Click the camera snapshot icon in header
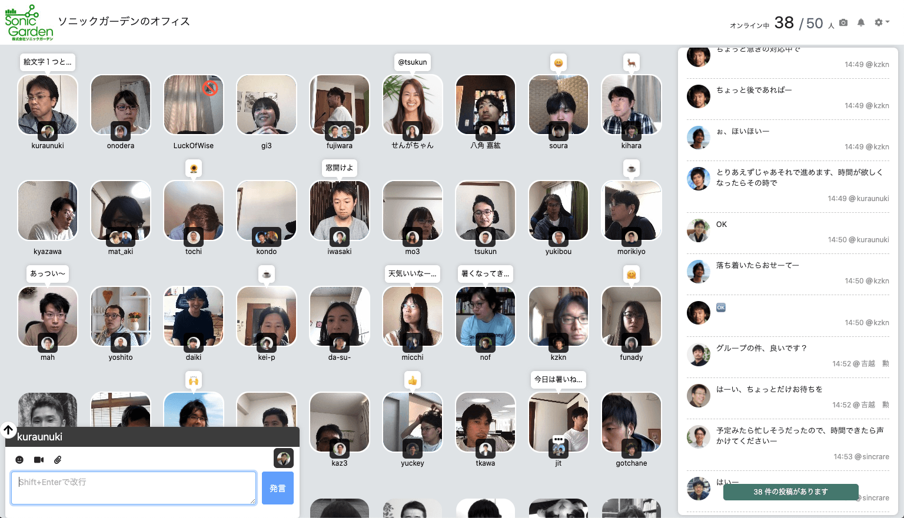The width and height of the screenshot is (904, 518). click(x=843, y=22)
